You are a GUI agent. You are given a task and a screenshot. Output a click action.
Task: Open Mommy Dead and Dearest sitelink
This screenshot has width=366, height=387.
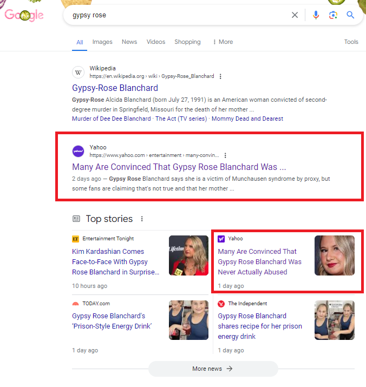[247, 119]
